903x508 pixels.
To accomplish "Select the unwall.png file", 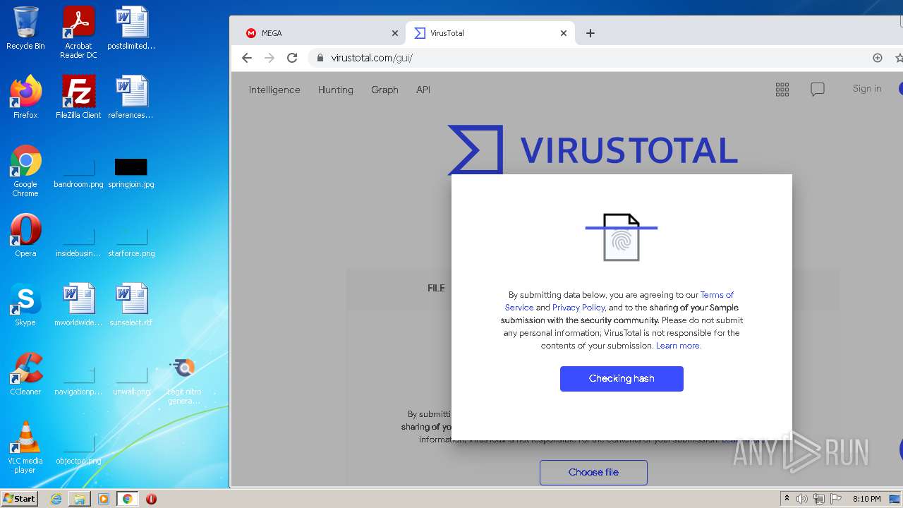I will (131, 381).
